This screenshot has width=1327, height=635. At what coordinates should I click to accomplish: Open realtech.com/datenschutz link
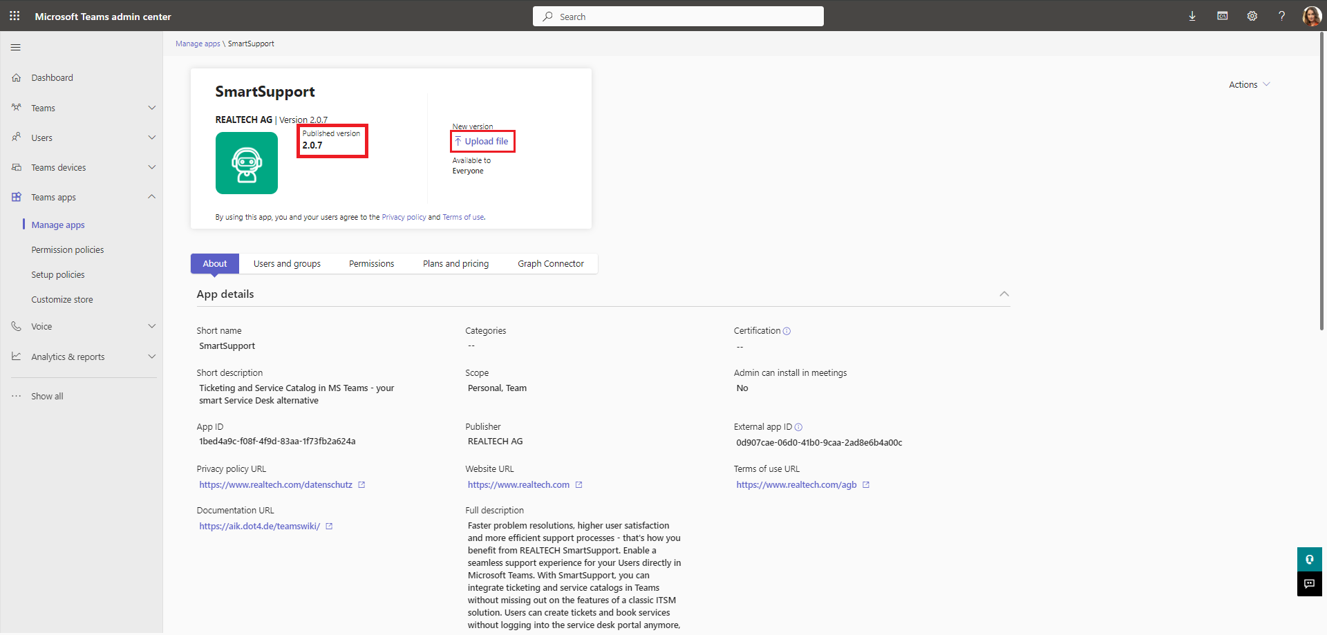point(276,485)
